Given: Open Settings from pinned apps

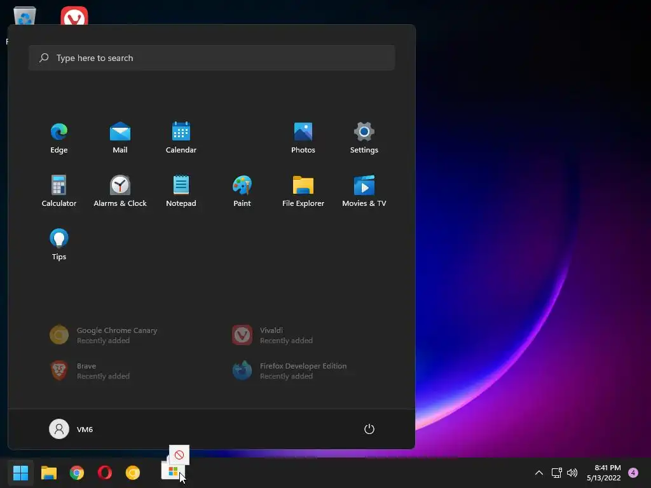Looking at the screenshot, I should point(364,138).
